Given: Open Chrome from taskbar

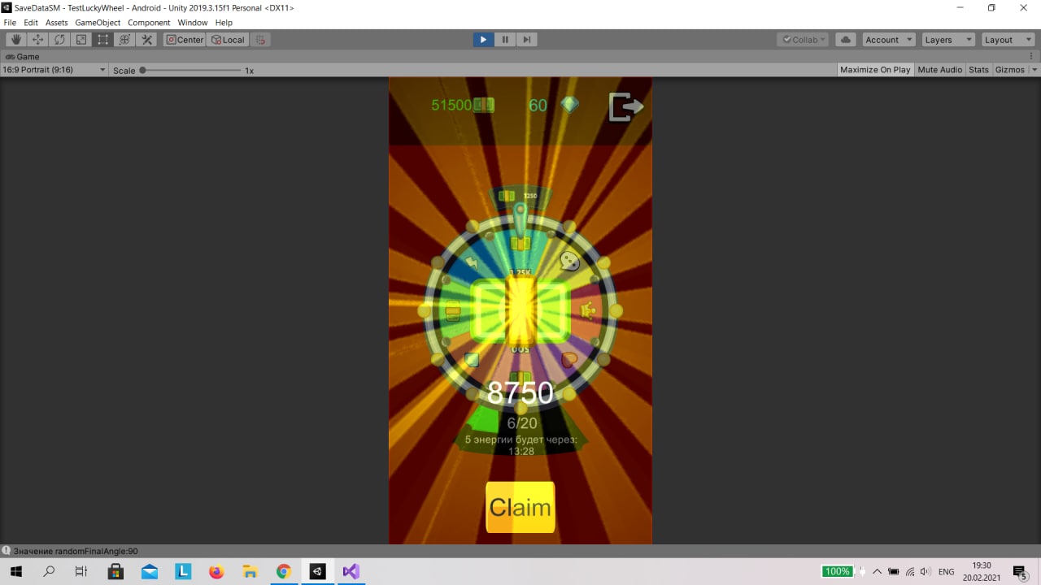Looking at the screenshot, I should 283,571.
